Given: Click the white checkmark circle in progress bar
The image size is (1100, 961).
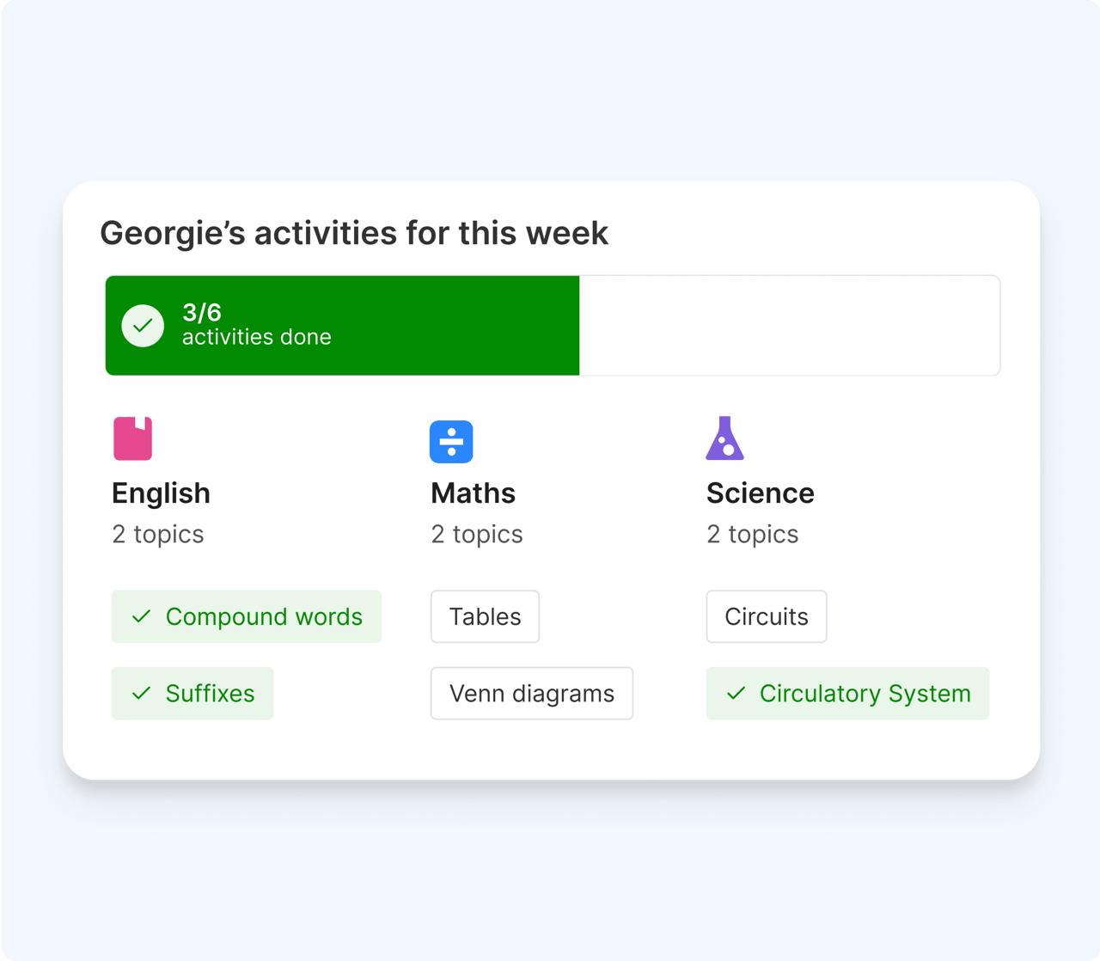Looking at the screenshot, I should (x=143, y=326).
